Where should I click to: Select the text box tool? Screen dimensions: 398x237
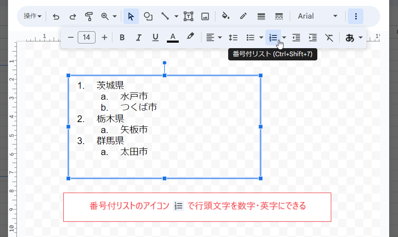(x=188, y=16)
